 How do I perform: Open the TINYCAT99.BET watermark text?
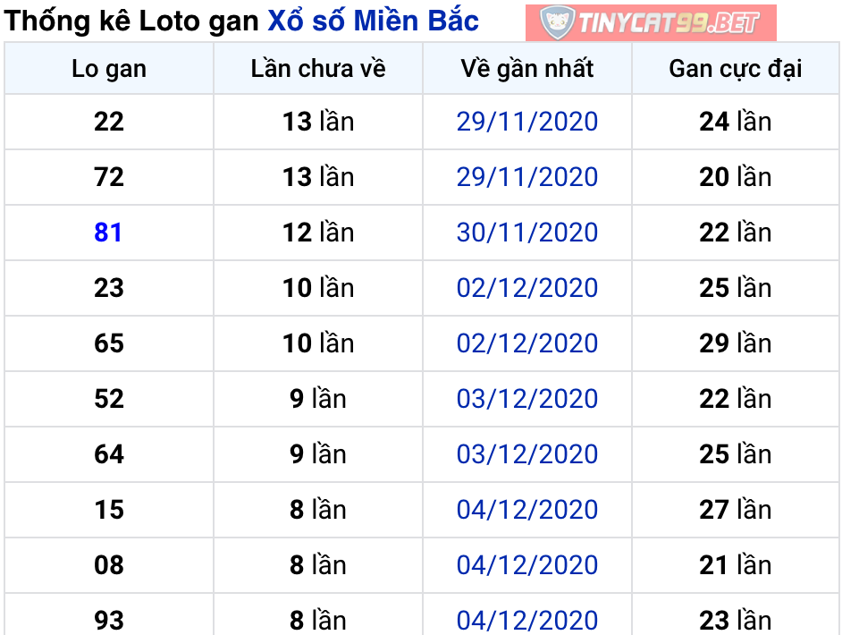(x=669, y=22)
